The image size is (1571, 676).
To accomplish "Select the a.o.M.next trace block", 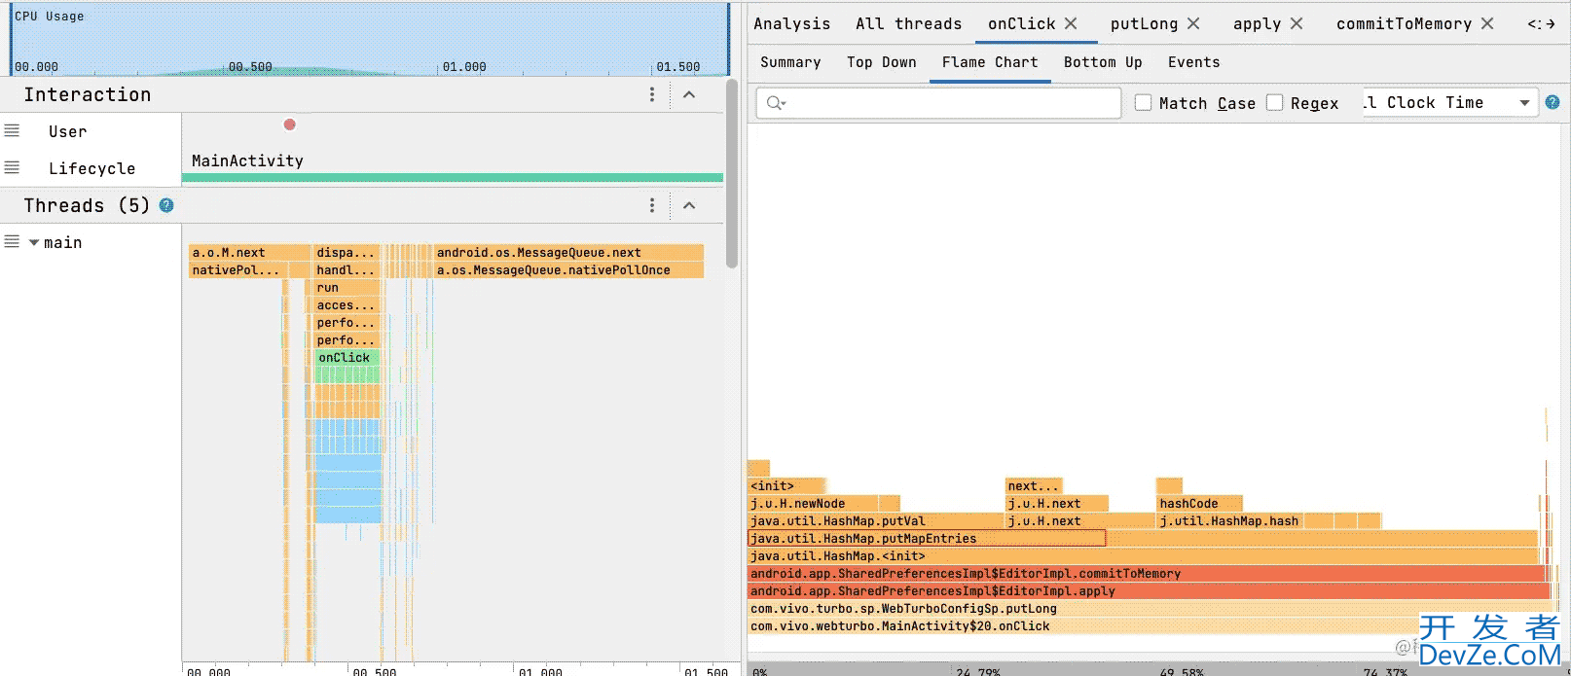I will [x=248, y=252].
